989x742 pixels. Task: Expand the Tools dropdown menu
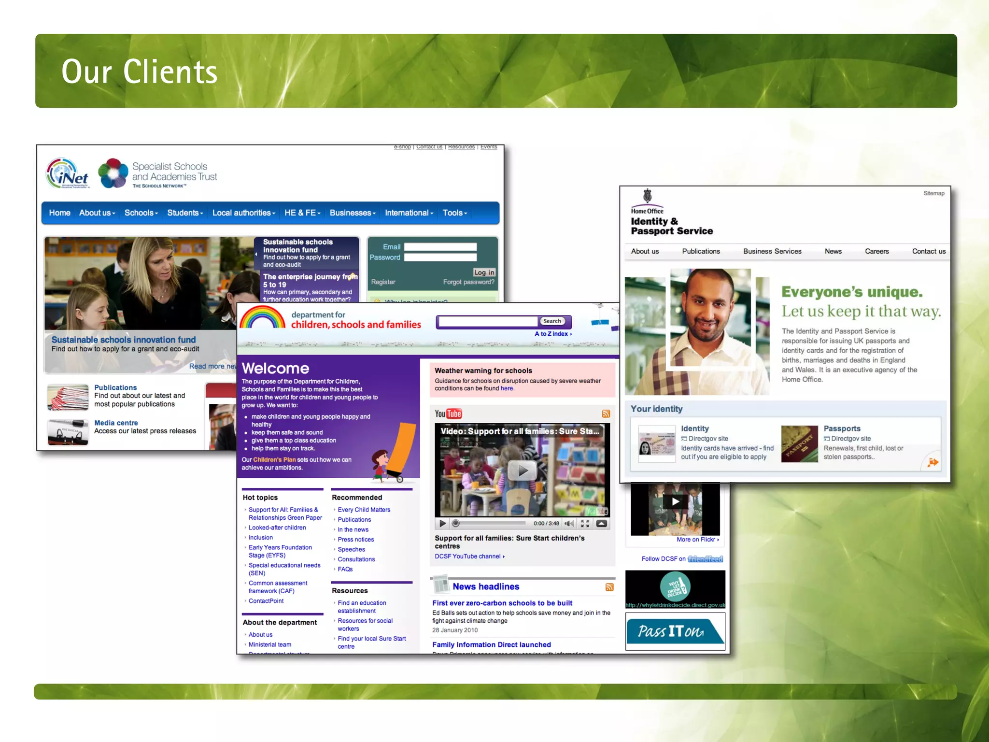pyautogui.click(x=455, y=213)
